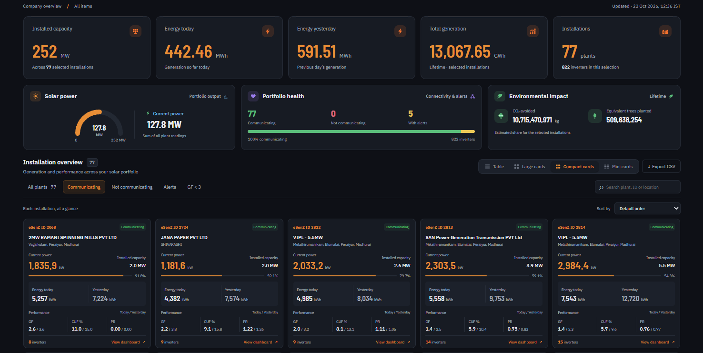Click the 14 inverters text on SAN Power card

pos(435,342)
